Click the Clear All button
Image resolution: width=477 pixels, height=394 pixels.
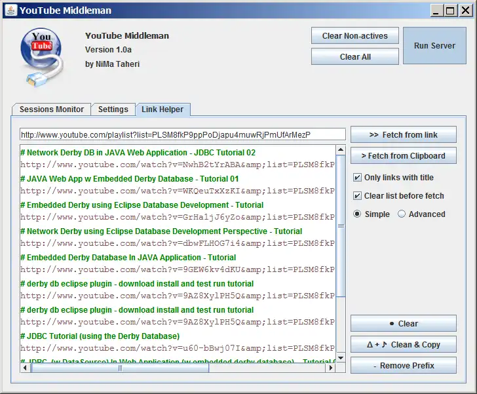tap(355, 56)
